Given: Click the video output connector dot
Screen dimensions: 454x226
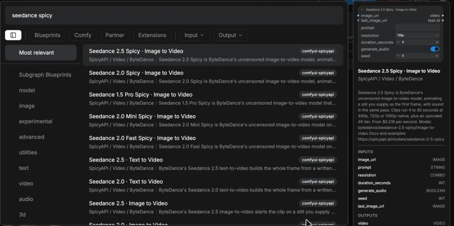Looking at the screenshot, I should 442,15.
